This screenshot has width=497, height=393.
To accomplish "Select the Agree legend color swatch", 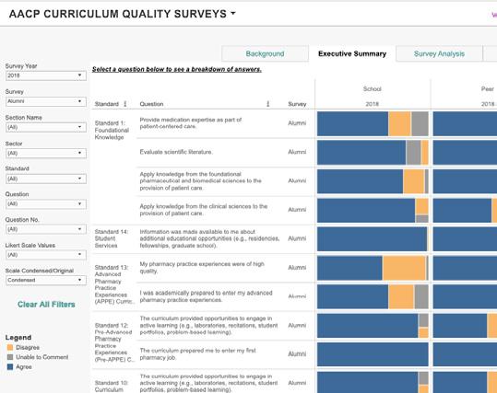I will click(x=10, y=366).
